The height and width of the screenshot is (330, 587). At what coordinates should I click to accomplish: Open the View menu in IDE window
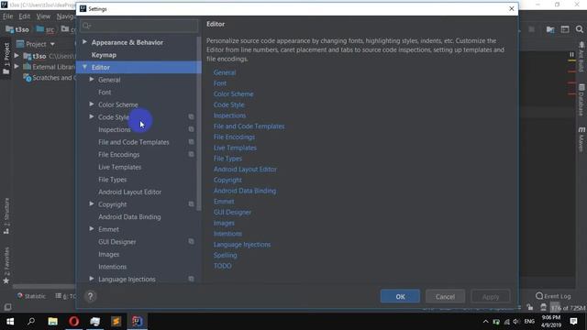pyautogui.click(x=43, y=16)
